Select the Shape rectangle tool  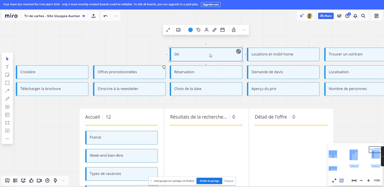[x=7, y=83]
